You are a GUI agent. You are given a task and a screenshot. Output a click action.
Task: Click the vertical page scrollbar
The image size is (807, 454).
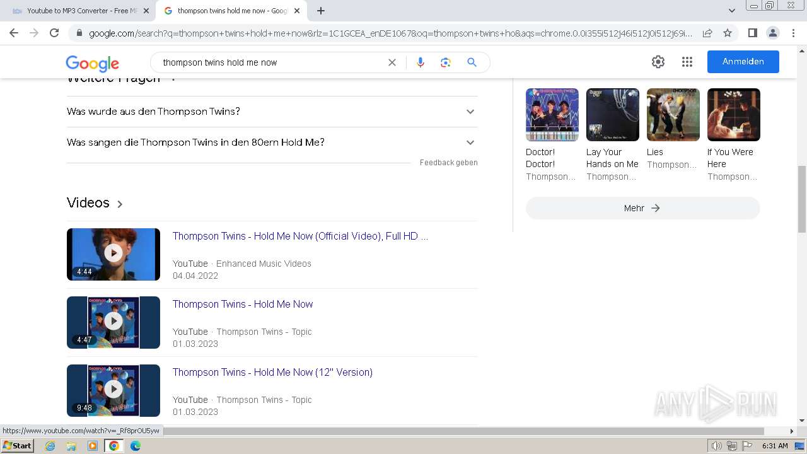802,199
